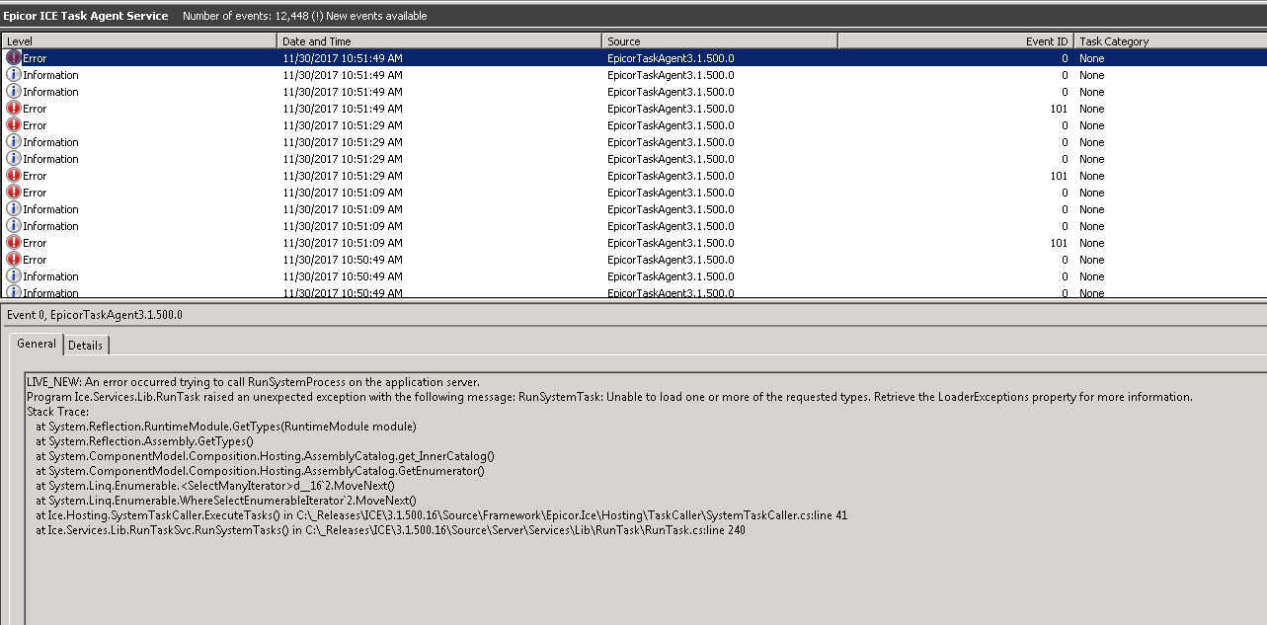Click 'Event 0, EpicorTaskAgent3.1.500.0' pane heading
Viewport: 1267px width, 625px height.
[95, 314]
